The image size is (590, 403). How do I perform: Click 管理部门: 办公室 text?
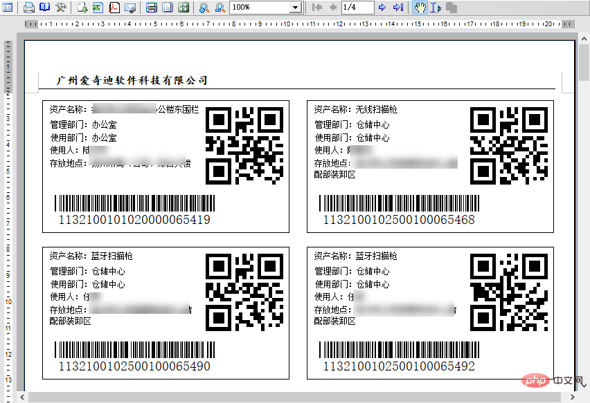[84, 124]
